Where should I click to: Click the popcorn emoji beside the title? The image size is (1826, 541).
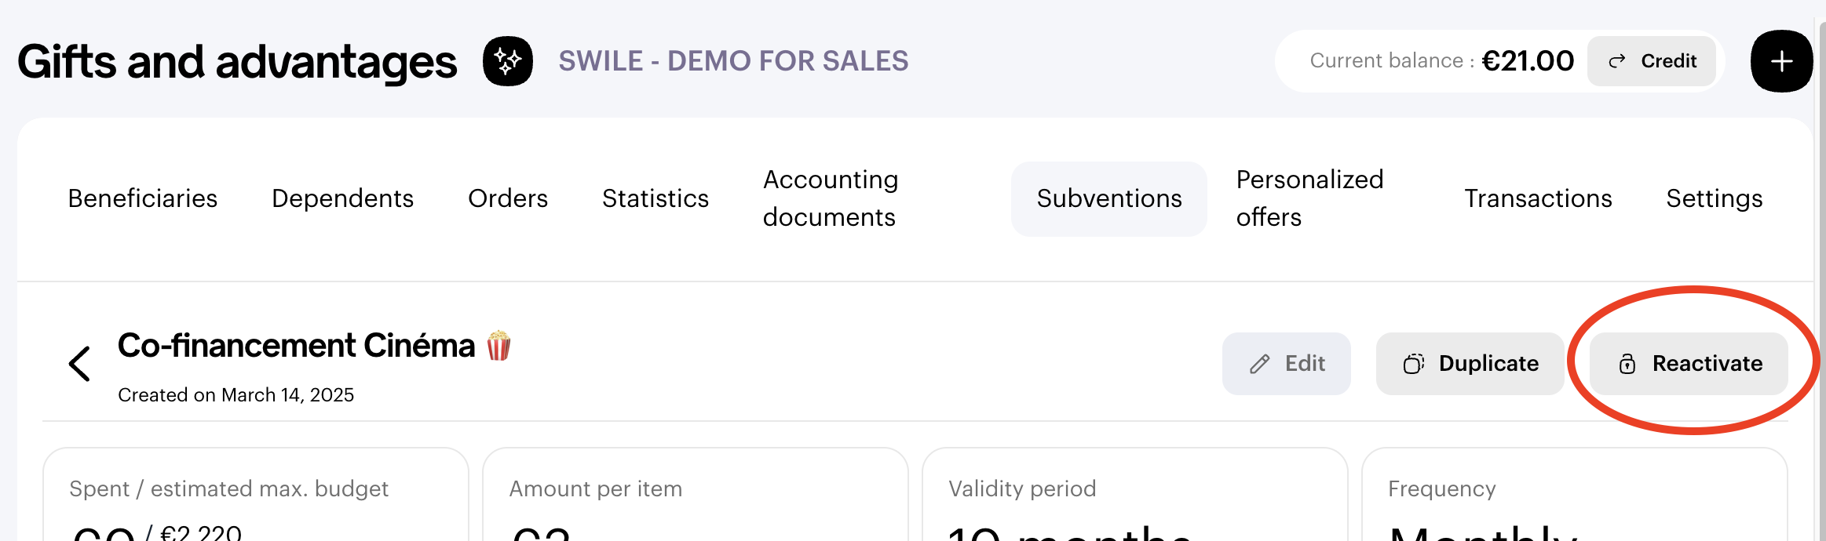[x=498, y=346]
